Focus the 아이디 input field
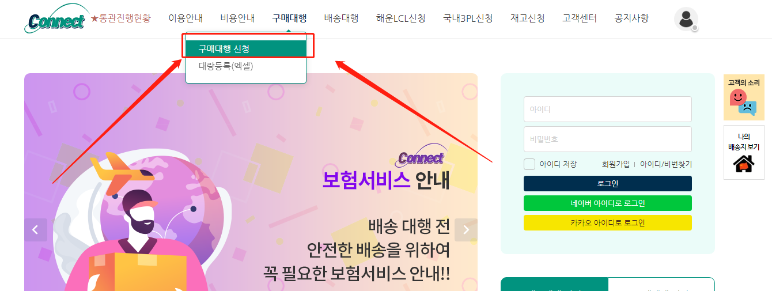The height and width of the screenshot is (291, 772). click(608, 109)
